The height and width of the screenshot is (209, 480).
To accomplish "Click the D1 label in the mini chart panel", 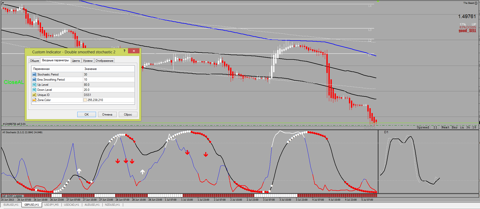I will pyautogui.click(x=386, y=132).
